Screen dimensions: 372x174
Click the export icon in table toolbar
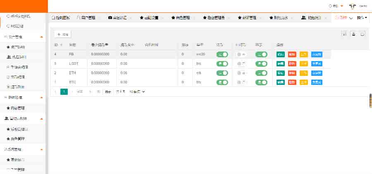(x=353, y=34)
